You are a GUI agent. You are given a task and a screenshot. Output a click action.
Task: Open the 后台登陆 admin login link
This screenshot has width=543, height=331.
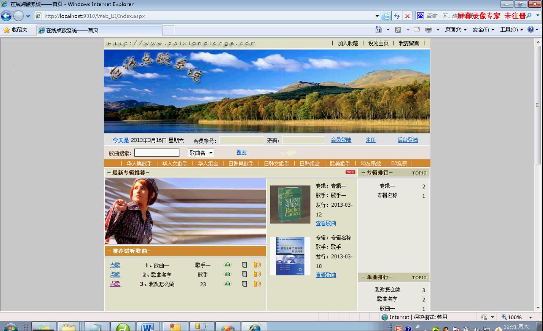click(408, 140)
